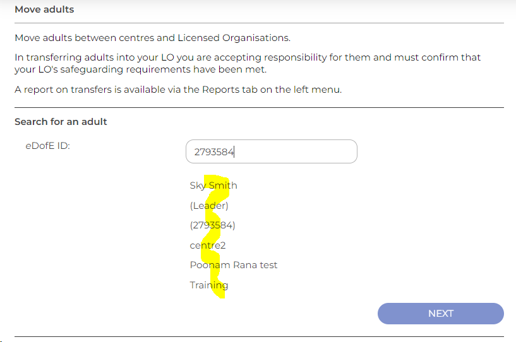Click the (Leader) role text
The width and height of the screenshot is (516, 342).
click(x=209, y=206)
